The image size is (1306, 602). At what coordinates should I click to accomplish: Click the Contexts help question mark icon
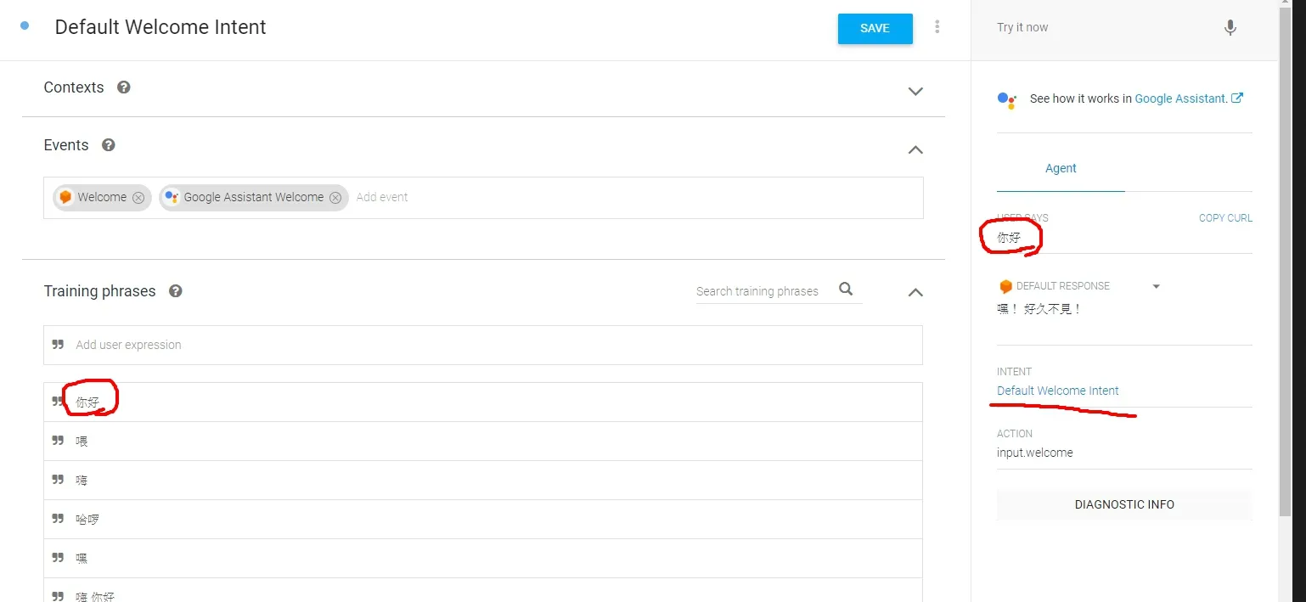[124, 87]
